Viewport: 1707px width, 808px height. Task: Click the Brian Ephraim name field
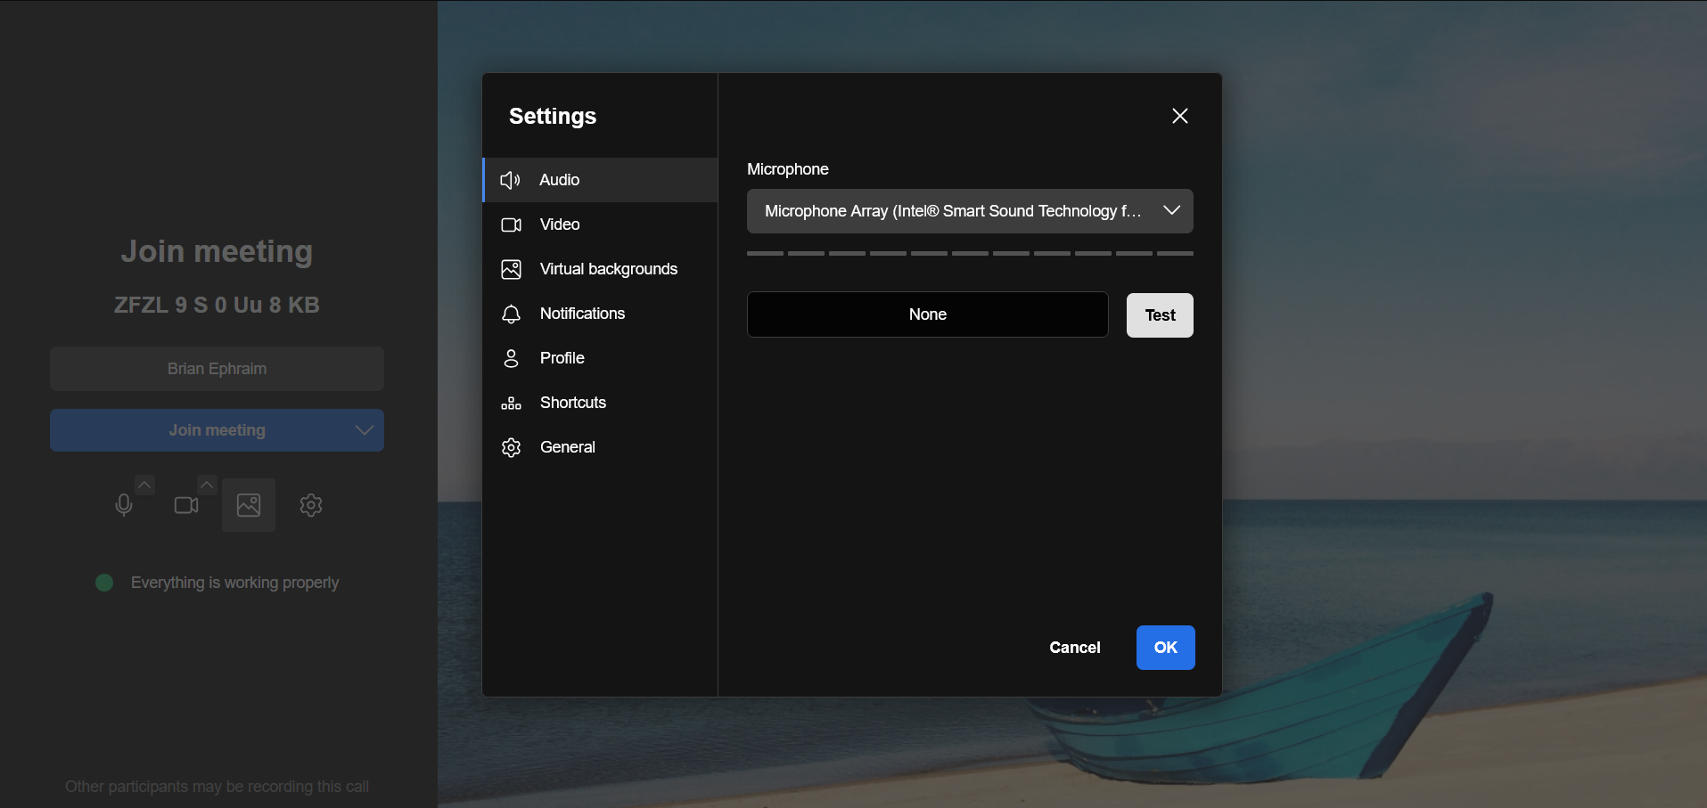point(217,369)
